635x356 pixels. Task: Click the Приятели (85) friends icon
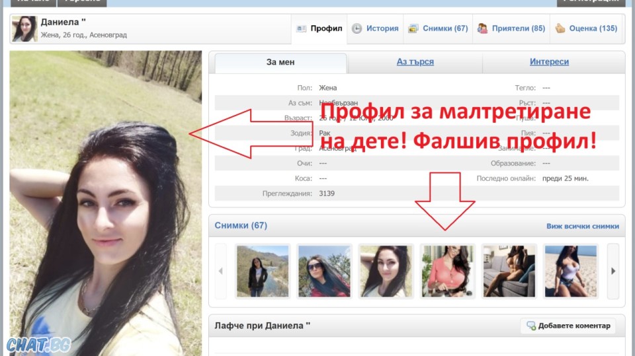482,28
